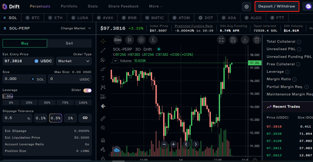Open the Stats page
Screen dimensions: 313x162
(93, 6)
